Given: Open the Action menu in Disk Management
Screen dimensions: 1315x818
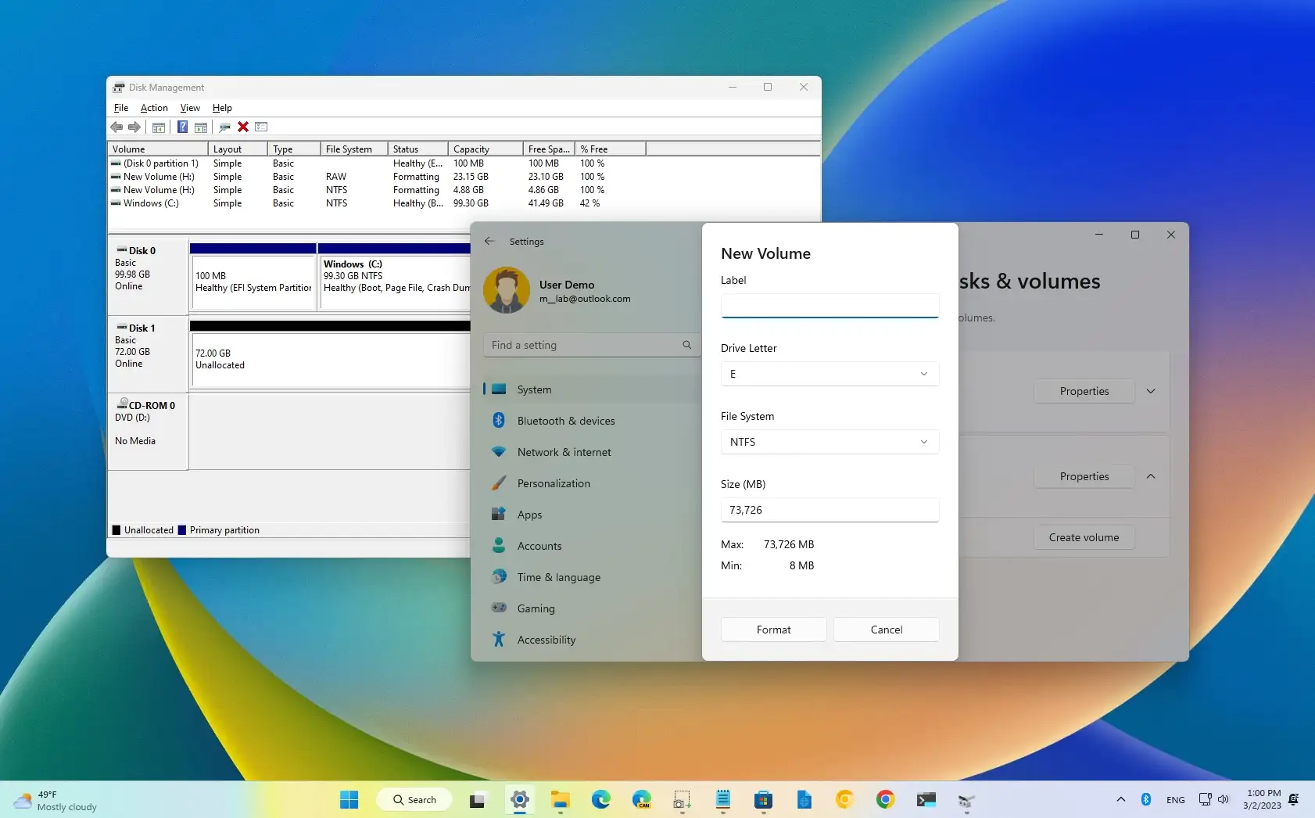Looking at the screenshot, I should 154,108.
